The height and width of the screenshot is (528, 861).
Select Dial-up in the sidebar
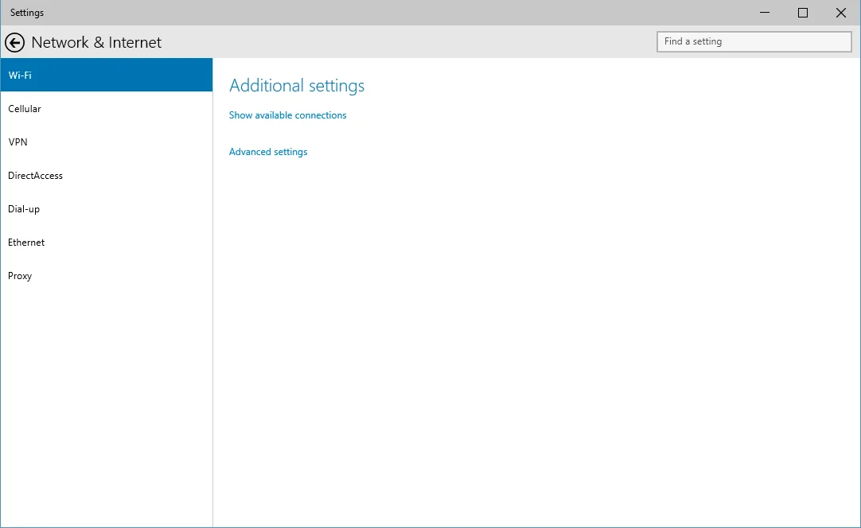click(x=107, y=209)
